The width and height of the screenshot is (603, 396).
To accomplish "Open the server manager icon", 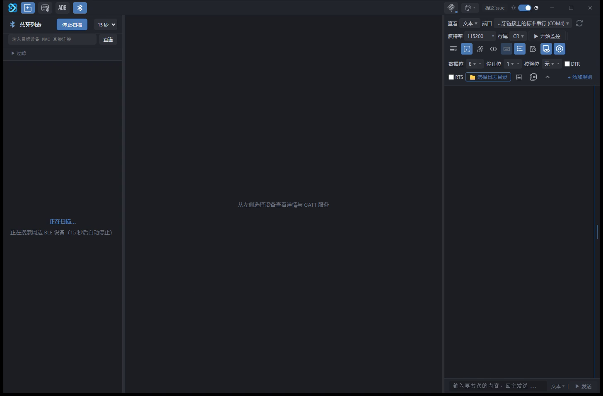I will [45, 8].
